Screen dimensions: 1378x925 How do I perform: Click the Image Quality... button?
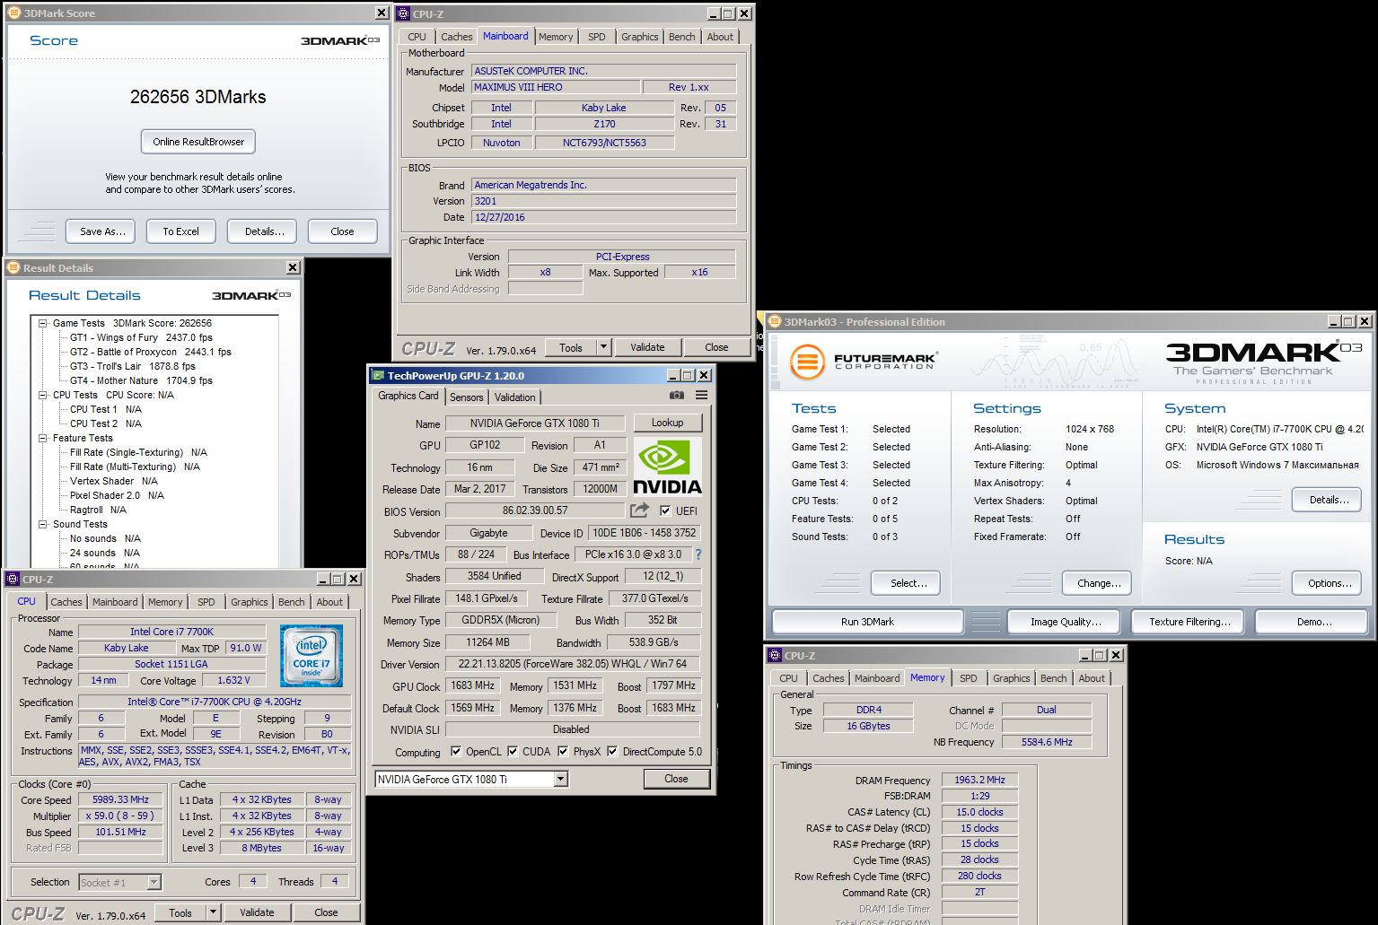tap(1066, 622)
